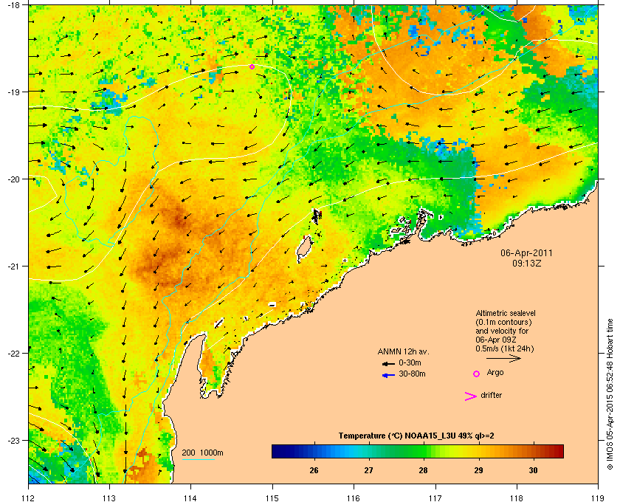Click the Temperature NOAA15_L3U colorbar title
Viewport: 620px width, 502px height.
pos(416,436)
